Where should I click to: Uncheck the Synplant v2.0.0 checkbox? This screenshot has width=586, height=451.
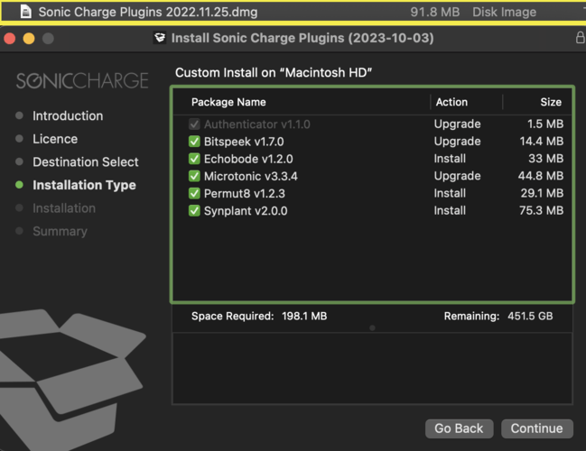click(x=194, y=210)
